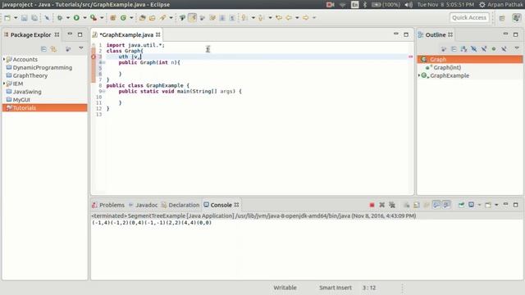Click the Run Last Tool (external tools) icon

[94, 18]
